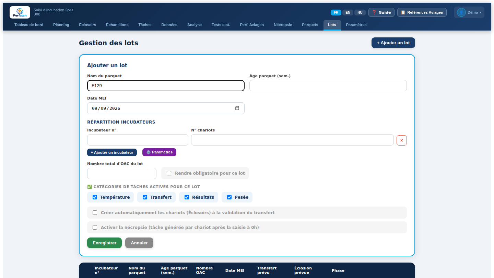Open the Paramètres navigation tab
This screenshot has height=278, width=494.
tap(356, 25)
